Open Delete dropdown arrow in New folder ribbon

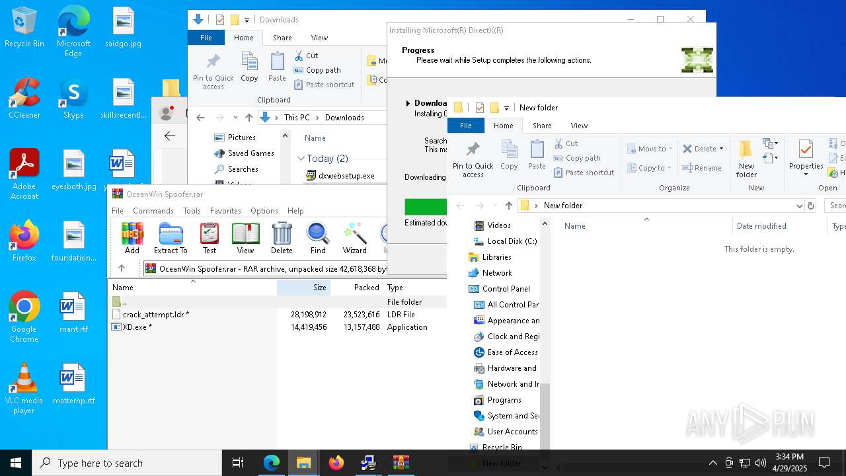coord(721,149)
